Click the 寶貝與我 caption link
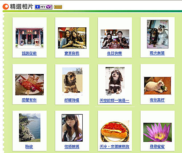 72,53
